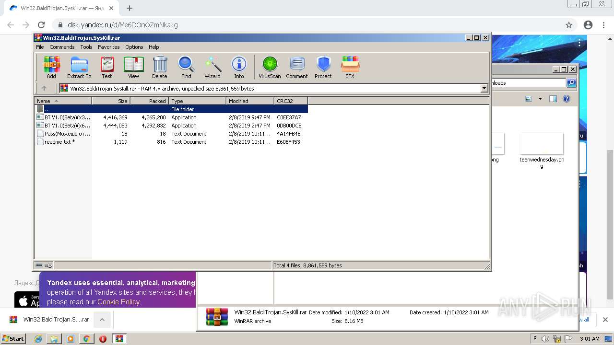Select the Win32.BaldiTrojan.SysKill.rar browser tab

click(x=60, y=8)
